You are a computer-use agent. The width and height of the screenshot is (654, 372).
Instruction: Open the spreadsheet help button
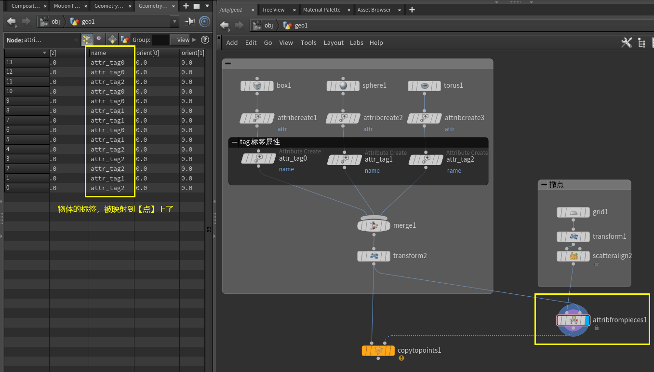205,40
